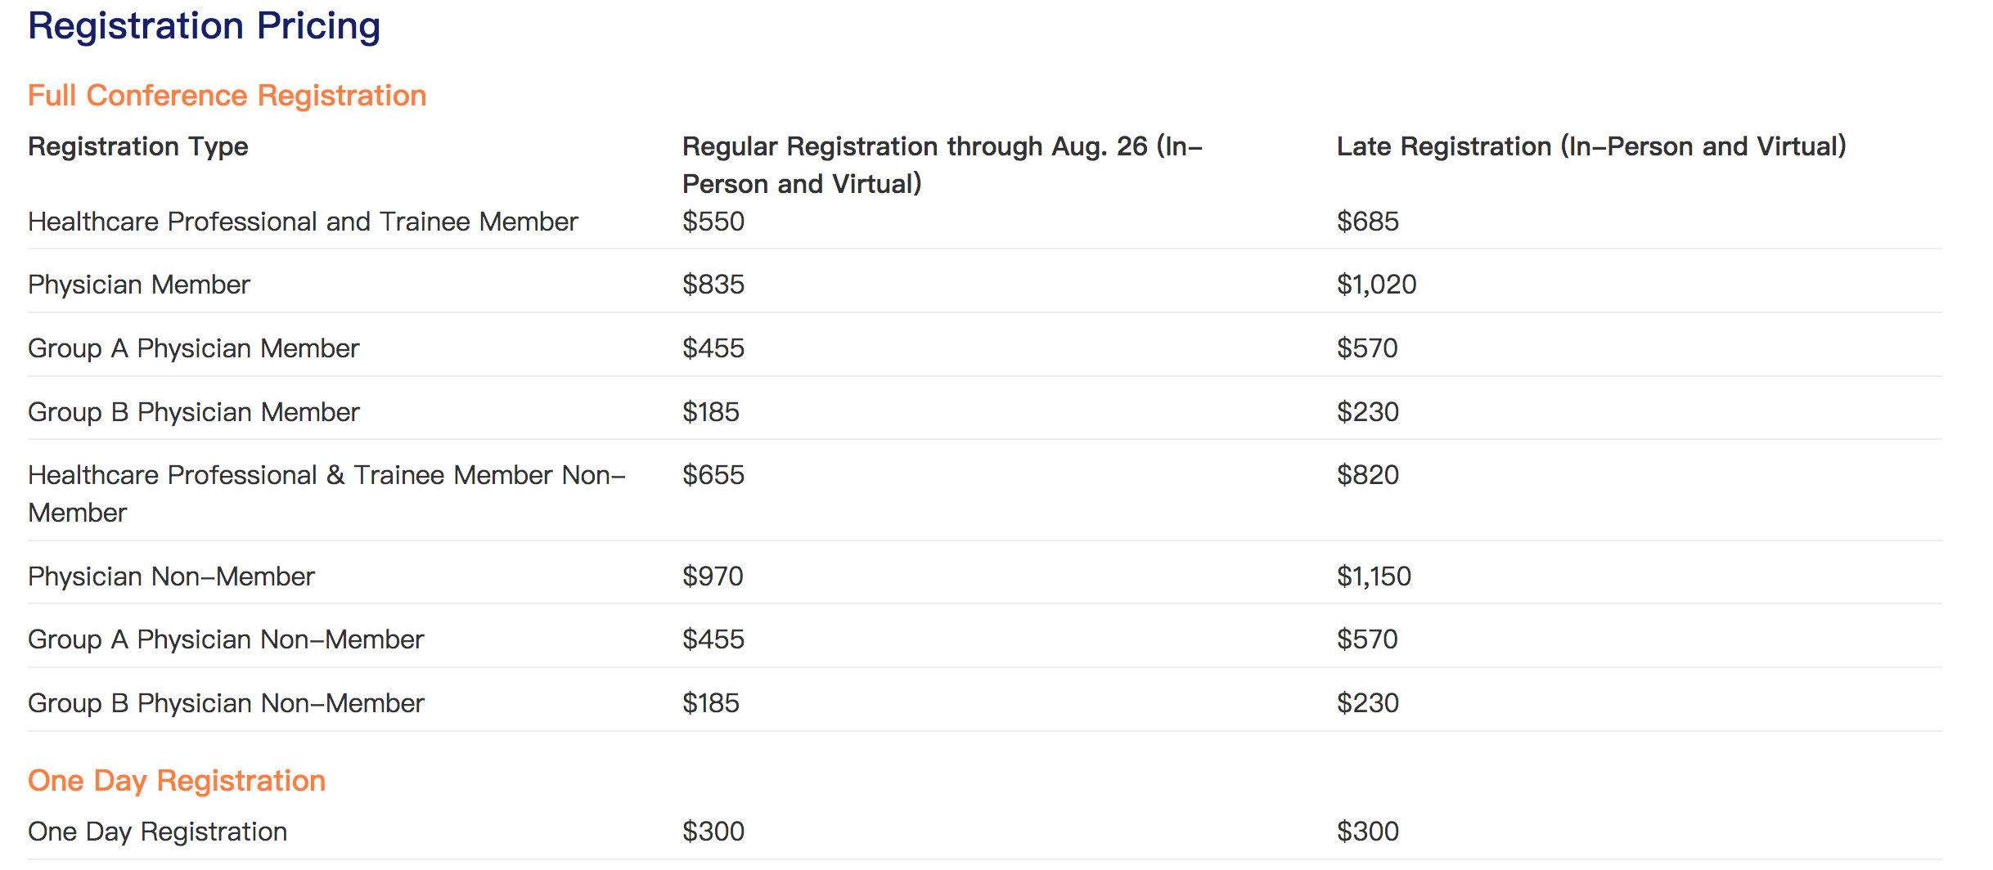Click the $820 late registration price
Image resolution: width=1993 pixels, height=870 pixels.
[1368, 475]
